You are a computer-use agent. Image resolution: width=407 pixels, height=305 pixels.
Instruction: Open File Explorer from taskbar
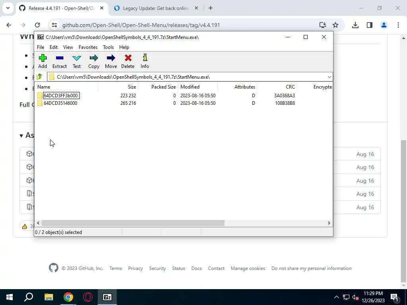(x=48, y=297)
